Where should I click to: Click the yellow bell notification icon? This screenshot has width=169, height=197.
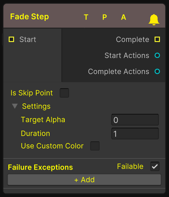[x=154, y=20]
